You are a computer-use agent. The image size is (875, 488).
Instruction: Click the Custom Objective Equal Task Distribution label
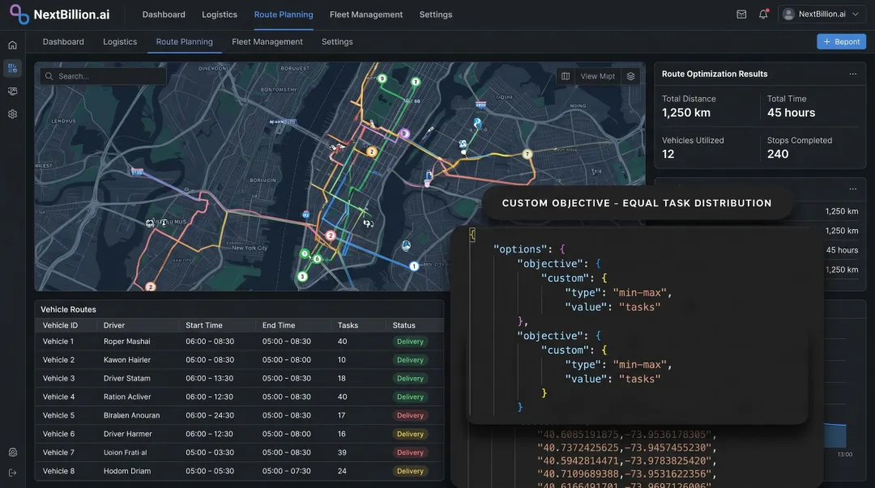click(x=637, y=203)
